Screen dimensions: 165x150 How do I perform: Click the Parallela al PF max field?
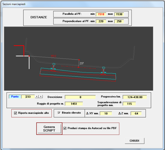tap(119, 14)
